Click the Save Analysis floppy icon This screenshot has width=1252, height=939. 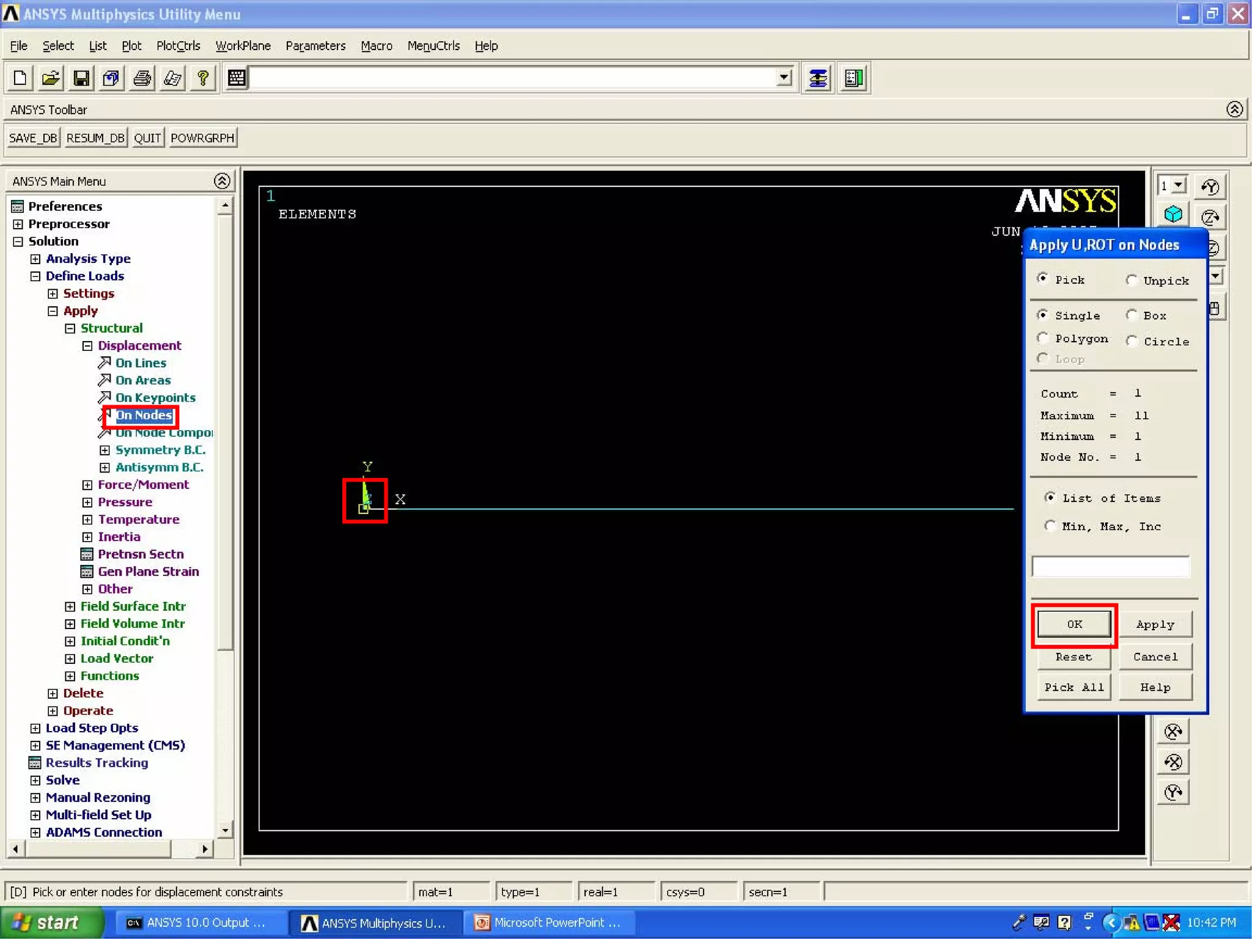click(x=81, y=78)
